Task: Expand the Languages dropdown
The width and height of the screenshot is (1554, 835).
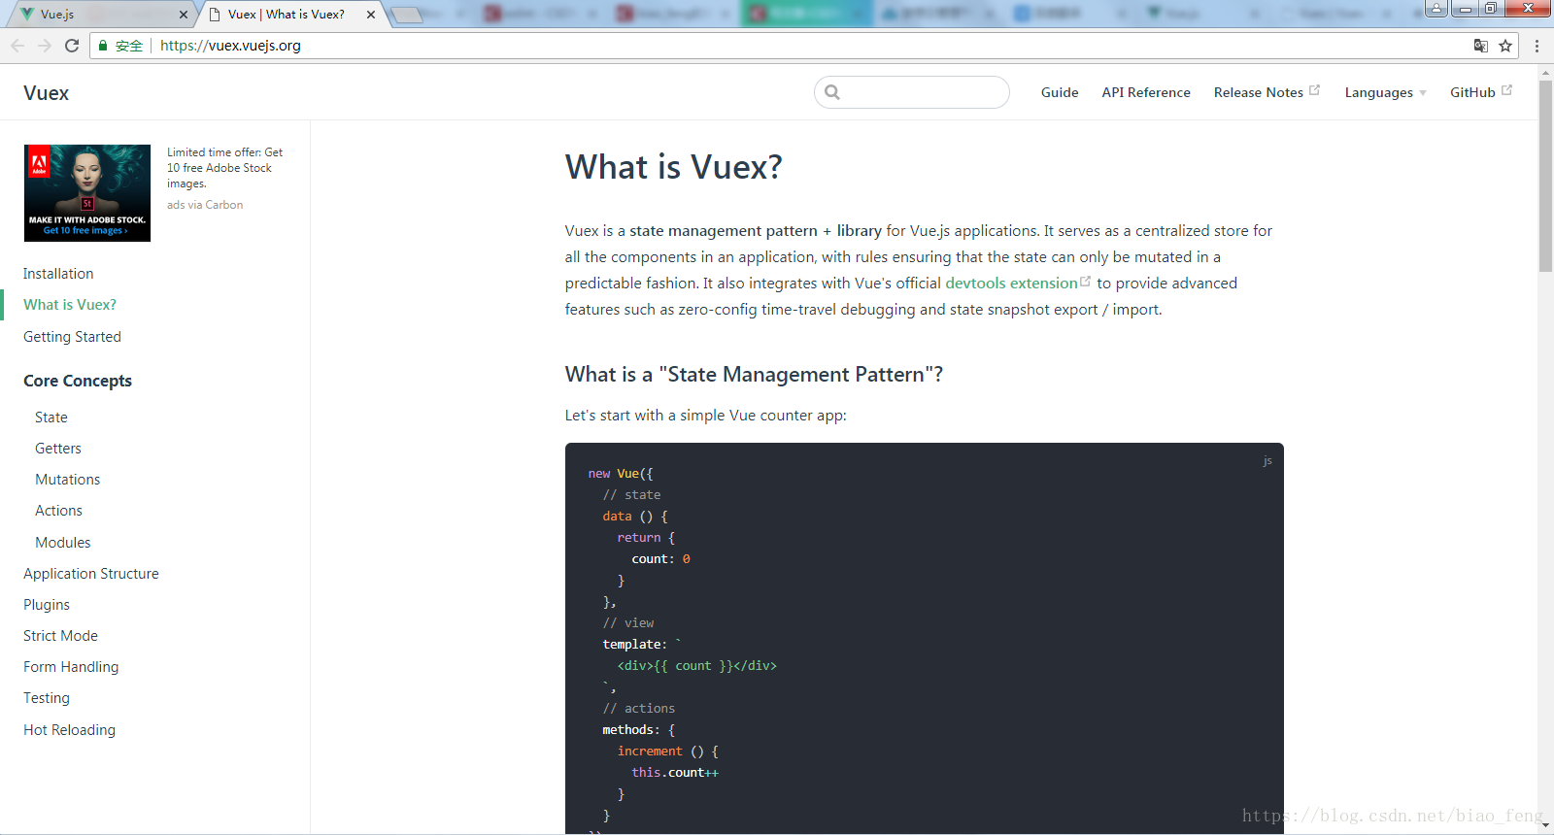Action: coord(1386,92)
